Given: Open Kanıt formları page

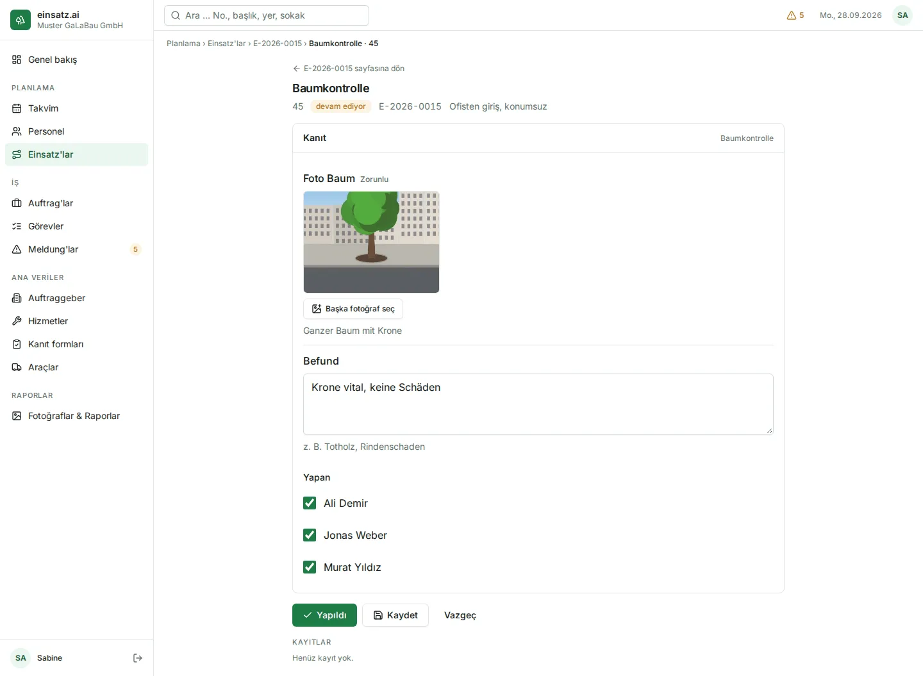Looking at the screenshot, I should (76, 344).
